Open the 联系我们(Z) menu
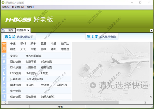Viewport: 154px width, 109px height. (18, 7)
